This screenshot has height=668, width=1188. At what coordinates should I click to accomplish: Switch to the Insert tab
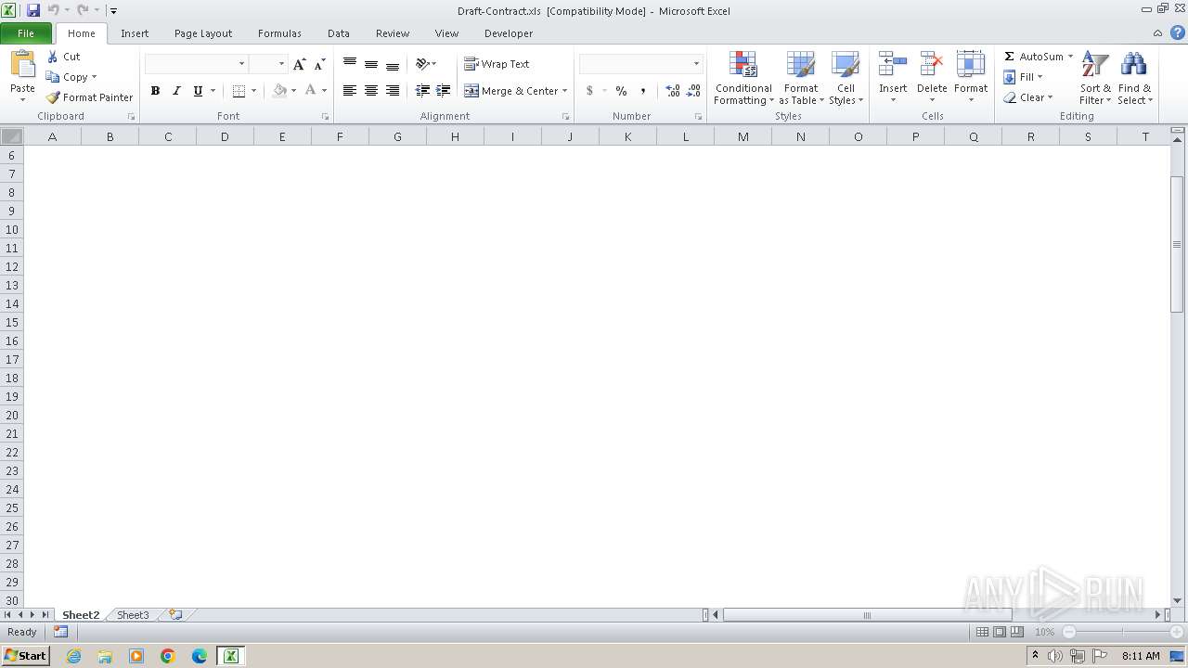[x=135, y=33]
